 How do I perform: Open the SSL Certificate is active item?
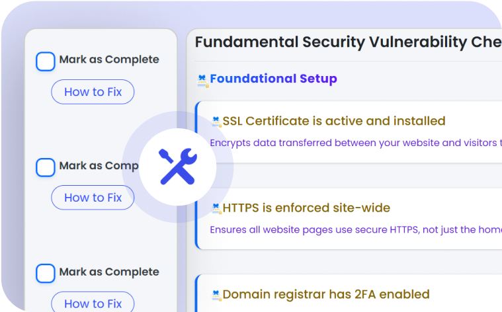(x=334, y=122)
